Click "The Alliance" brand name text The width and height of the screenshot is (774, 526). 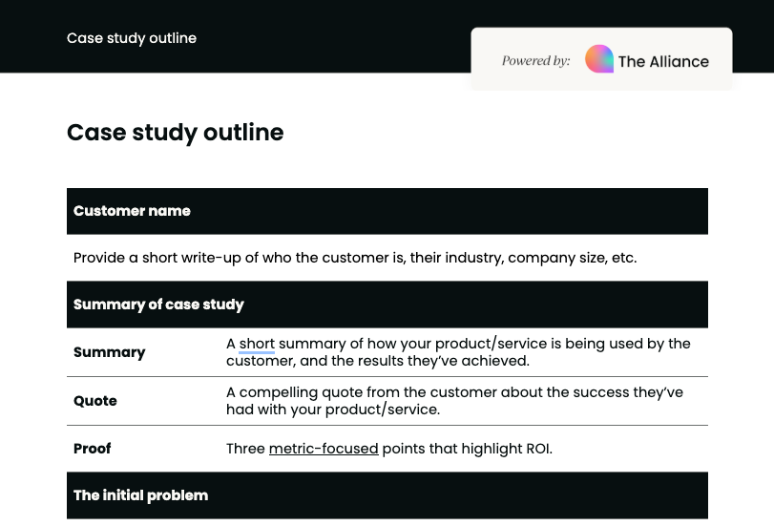pos(663,62)
